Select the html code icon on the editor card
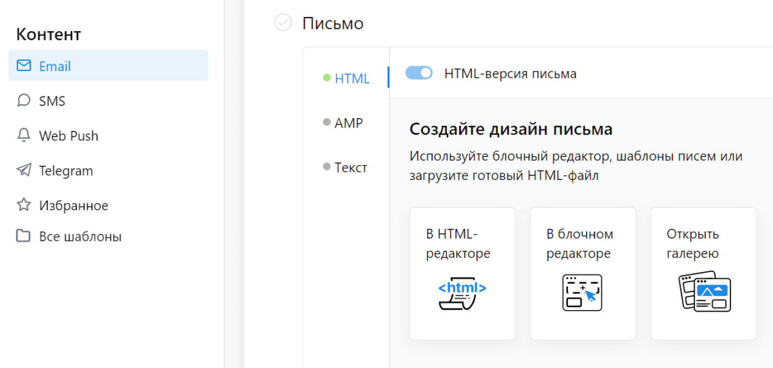The height and width of the screenshot is (368, 773). [x=462, y=292]
